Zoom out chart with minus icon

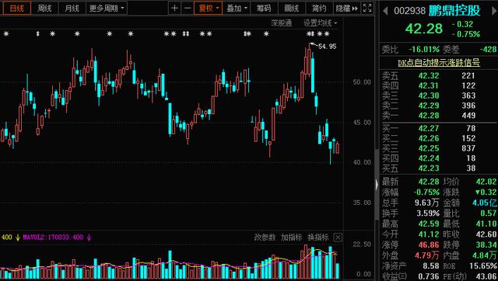[188, 9]
